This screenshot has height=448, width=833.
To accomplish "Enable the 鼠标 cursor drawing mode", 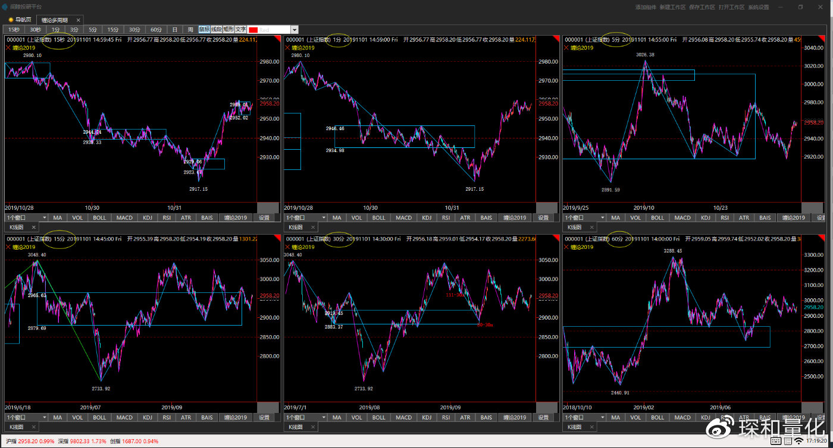I will click(x=204, y=29).
